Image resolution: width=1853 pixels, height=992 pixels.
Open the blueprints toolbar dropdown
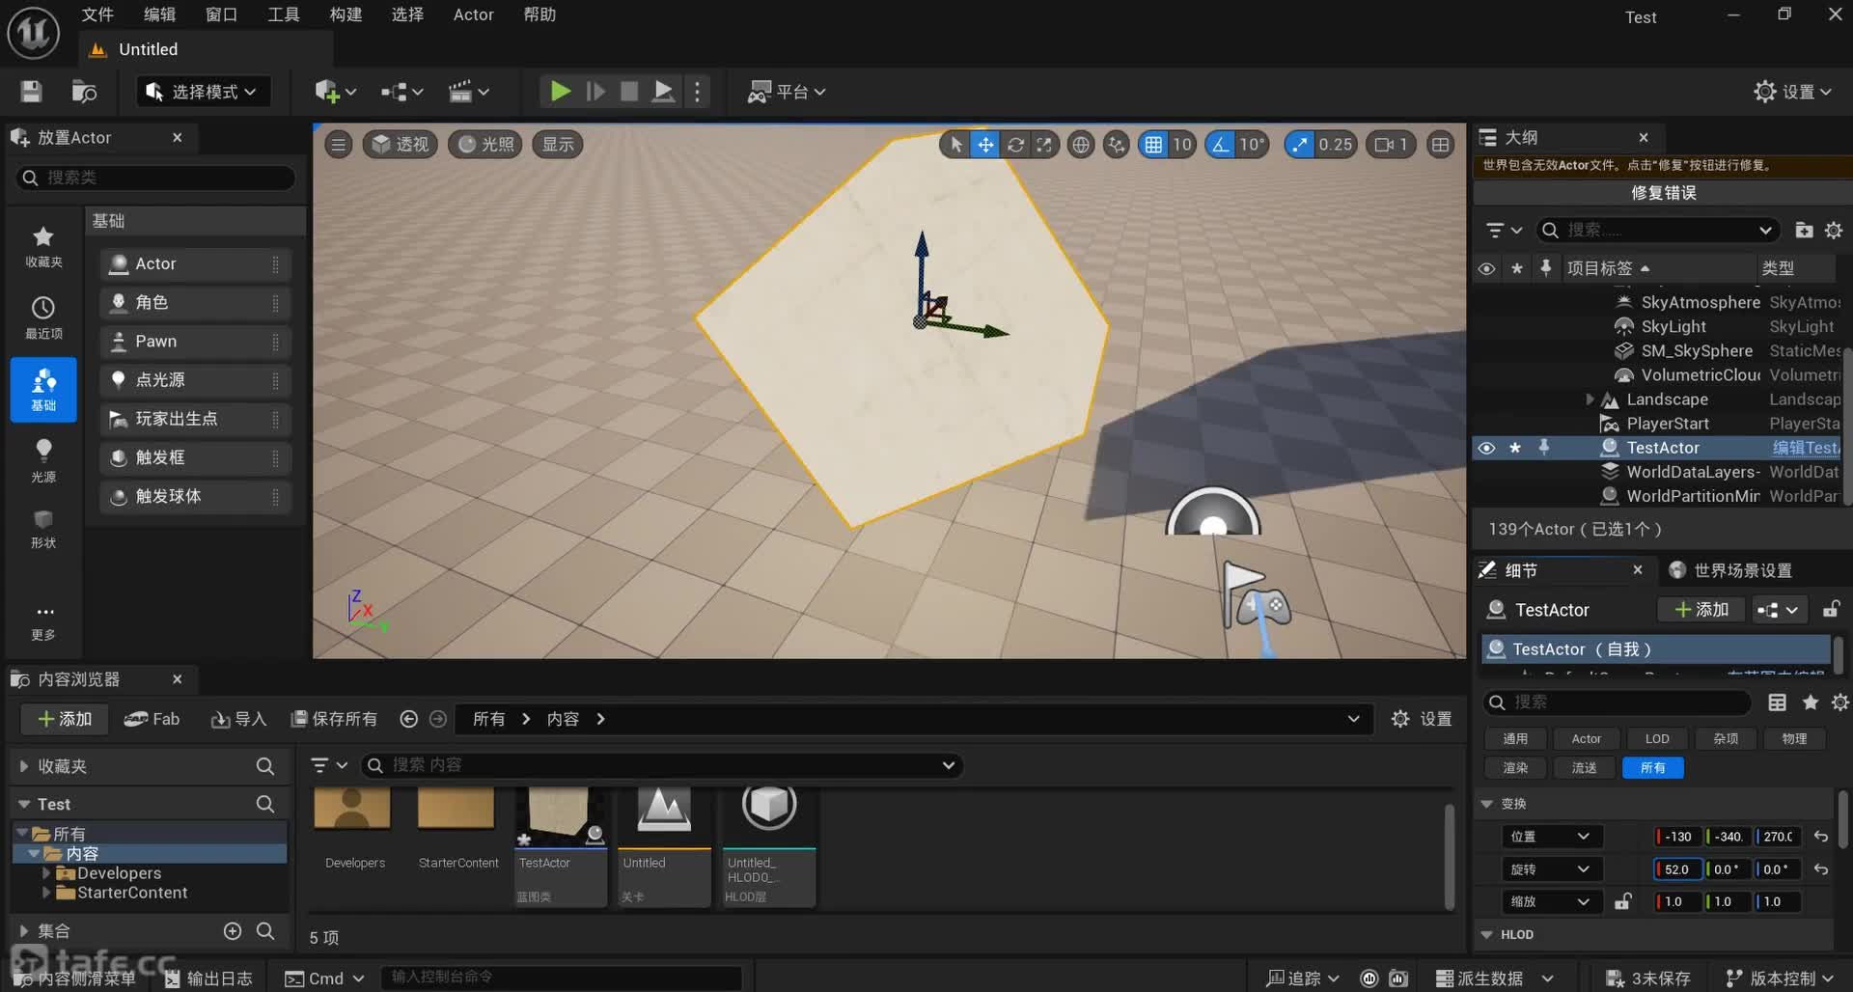401,92
